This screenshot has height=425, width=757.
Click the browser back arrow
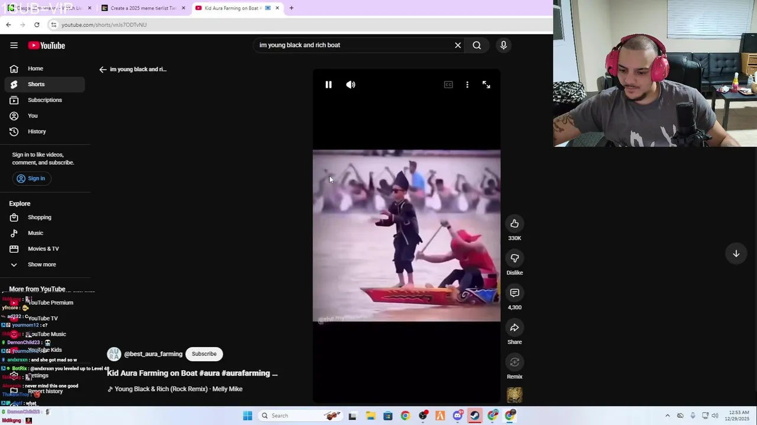(x=8, y=24)
